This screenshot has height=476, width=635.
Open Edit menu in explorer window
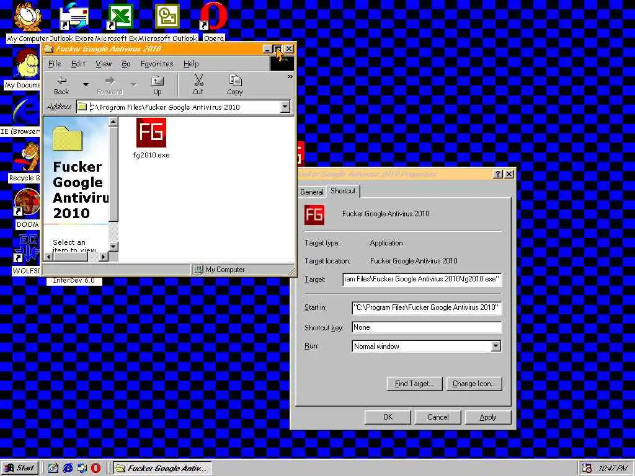[x=78, y=64]
